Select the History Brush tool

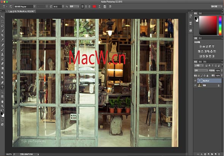click(2, 59)
